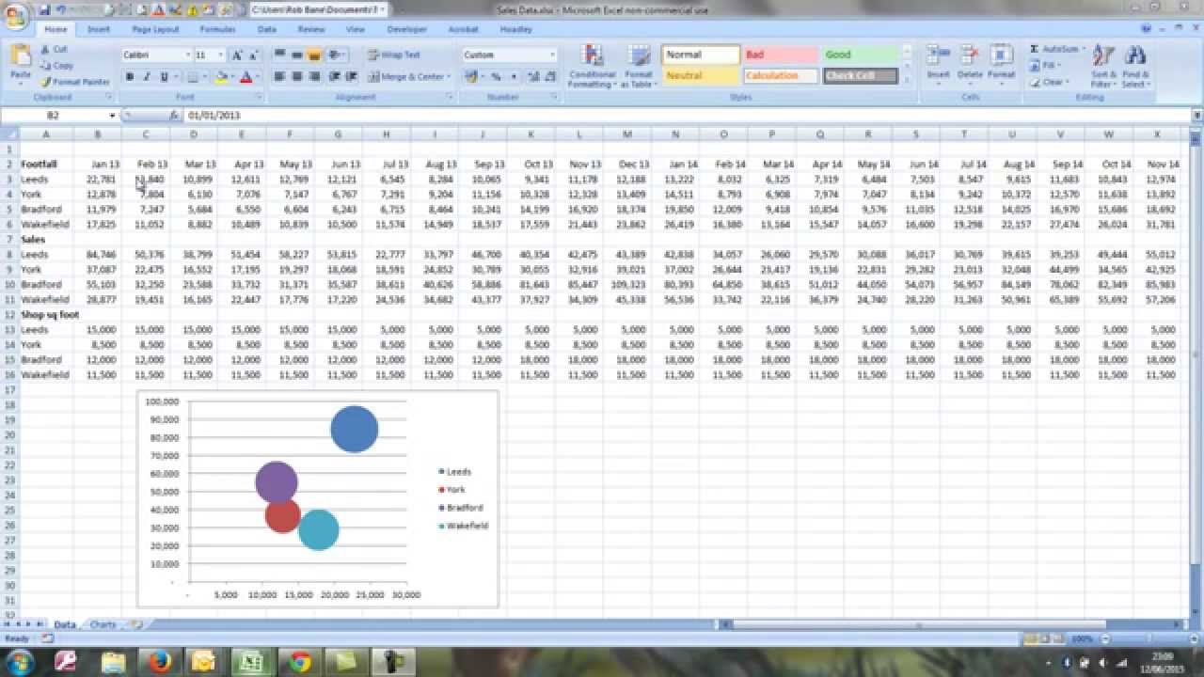Click the font color A button

246,77
